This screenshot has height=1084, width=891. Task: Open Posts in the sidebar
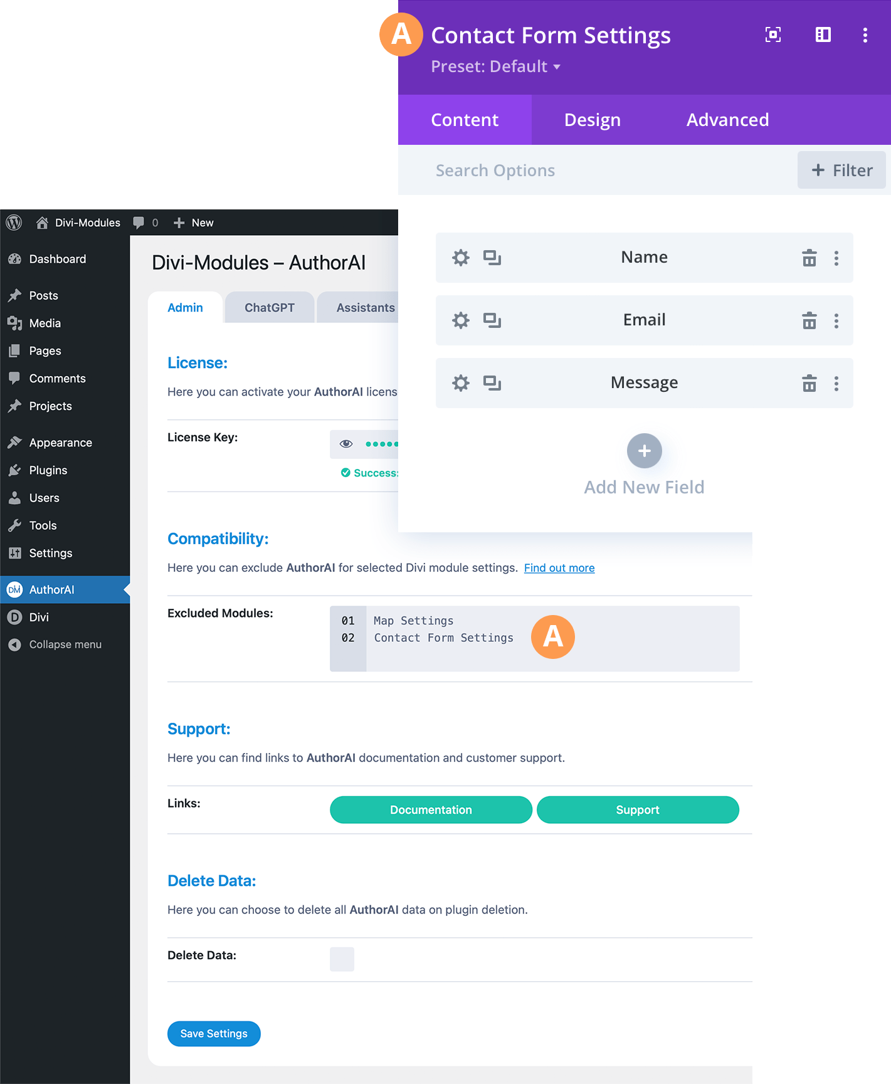click(65, 295)
